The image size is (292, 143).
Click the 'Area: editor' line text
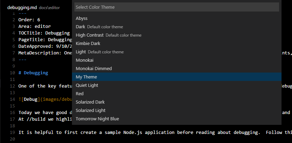[x=35, y=26]
